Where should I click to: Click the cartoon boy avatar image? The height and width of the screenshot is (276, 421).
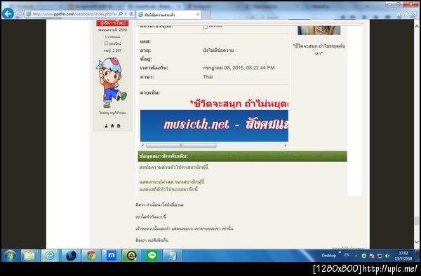pos(111,83)
